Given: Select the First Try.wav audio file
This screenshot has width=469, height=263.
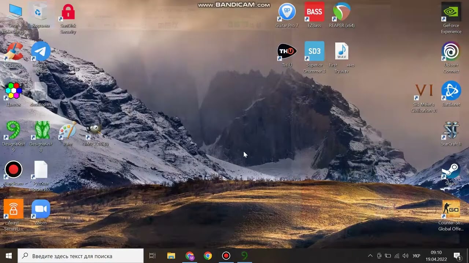Looking at the screenshot, I should pyautogui.click(x=341, y=58).
